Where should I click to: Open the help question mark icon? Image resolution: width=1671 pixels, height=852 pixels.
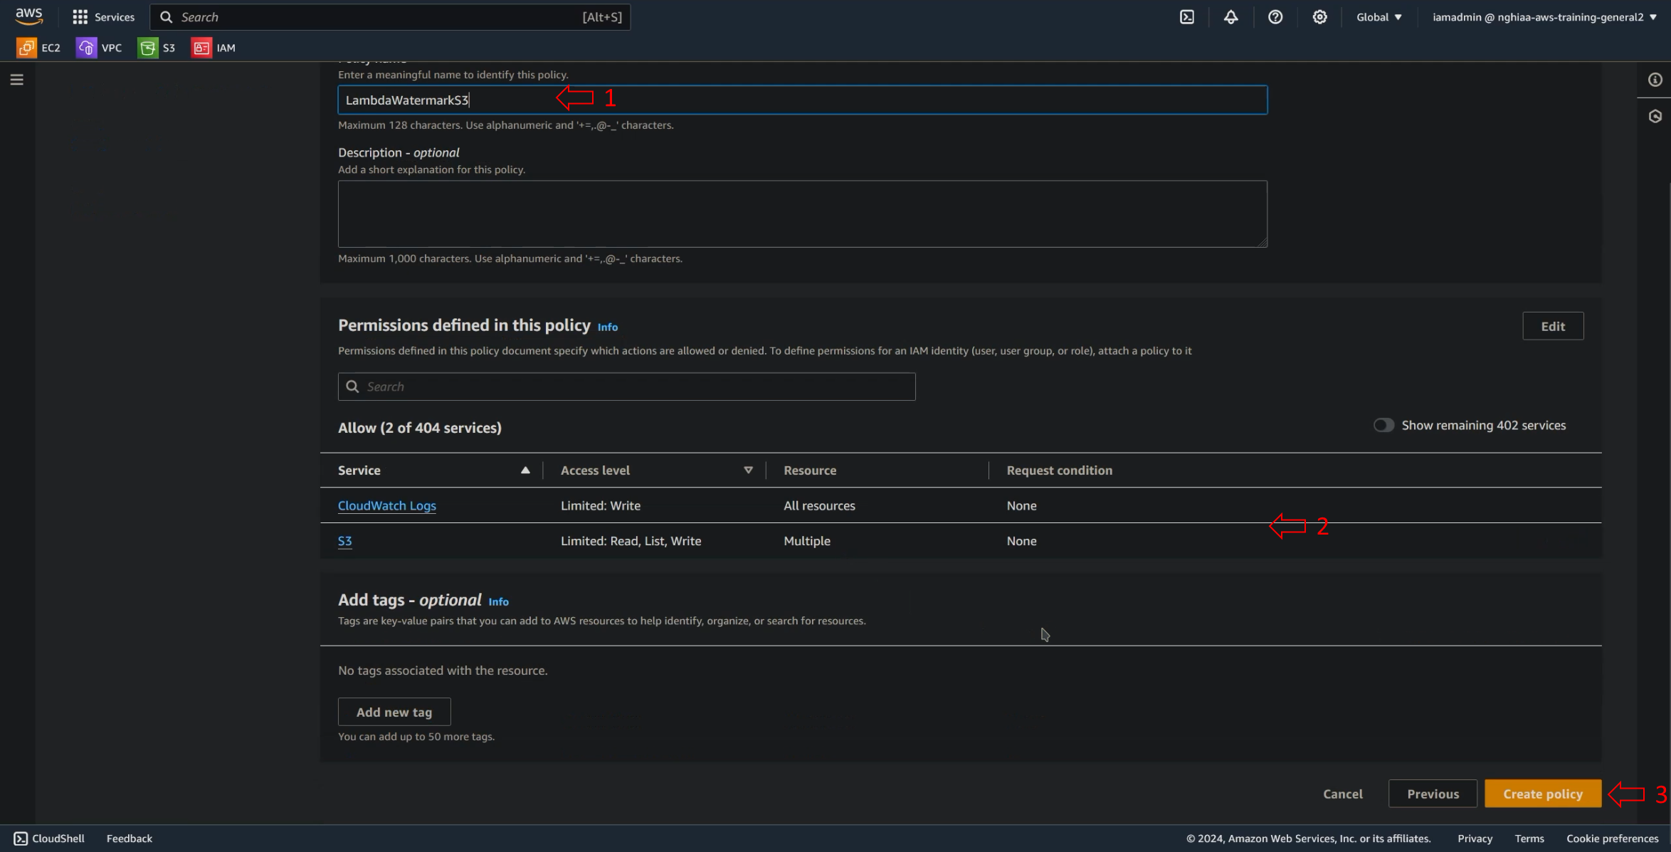[x=1275, y=17]
